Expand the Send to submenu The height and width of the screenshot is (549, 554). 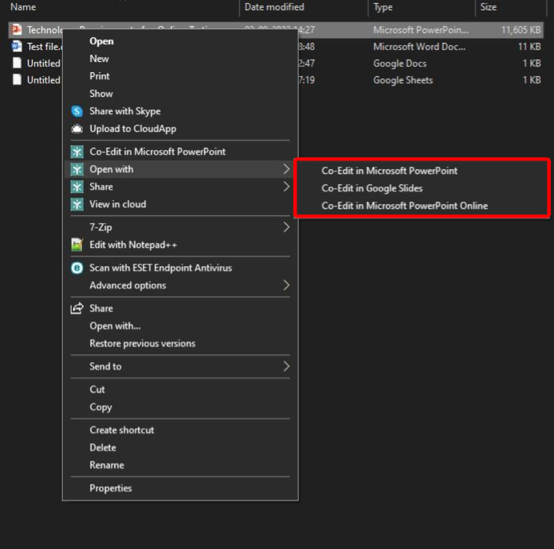coord(286,367)
